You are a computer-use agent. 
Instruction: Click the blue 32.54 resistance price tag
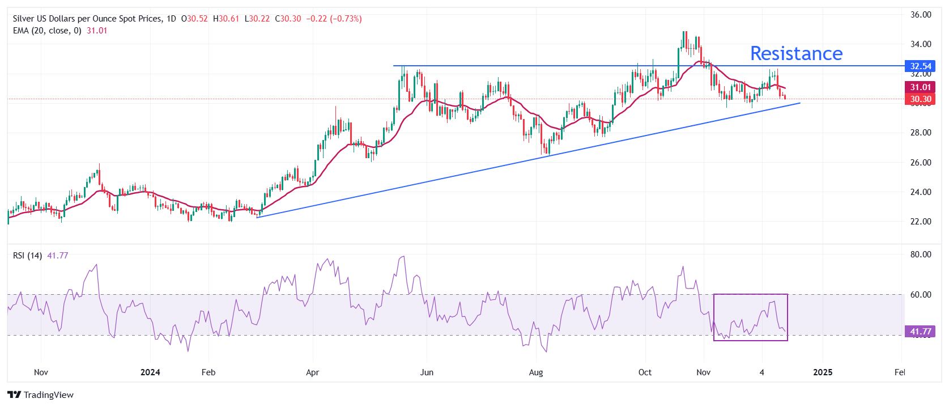click(920, 66)
